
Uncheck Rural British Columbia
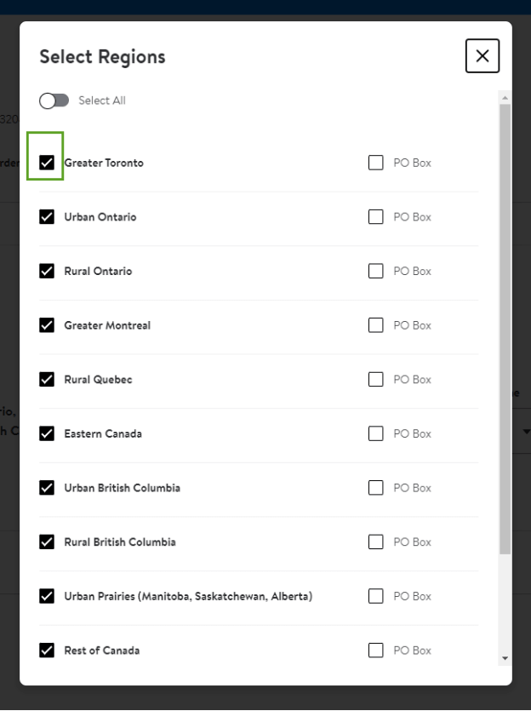[x=47, y=542]
